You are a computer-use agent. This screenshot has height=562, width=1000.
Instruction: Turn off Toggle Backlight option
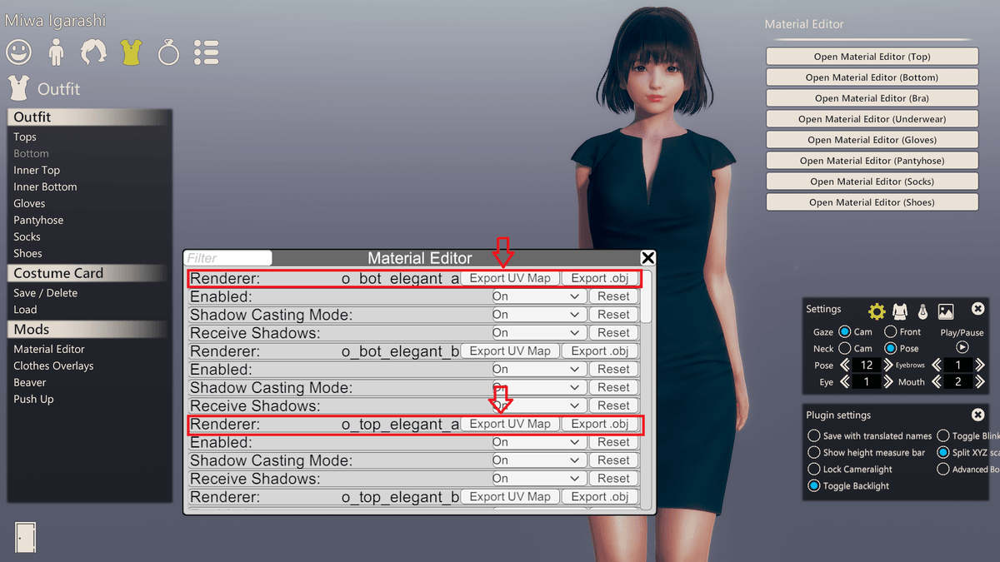[x=813, y=486]
